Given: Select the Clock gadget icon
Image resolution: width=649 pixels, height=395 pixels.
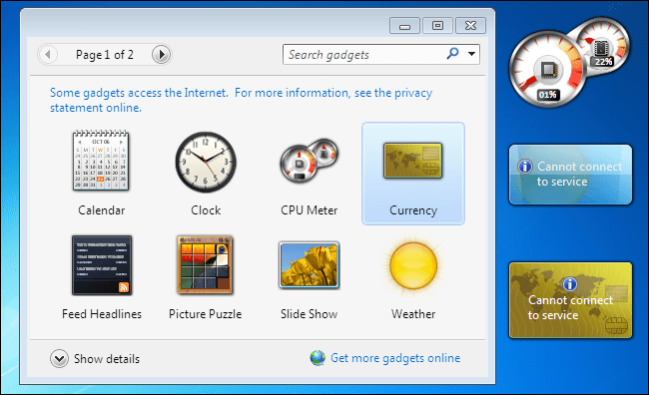Looking at the screenshot, I should 206,163.
